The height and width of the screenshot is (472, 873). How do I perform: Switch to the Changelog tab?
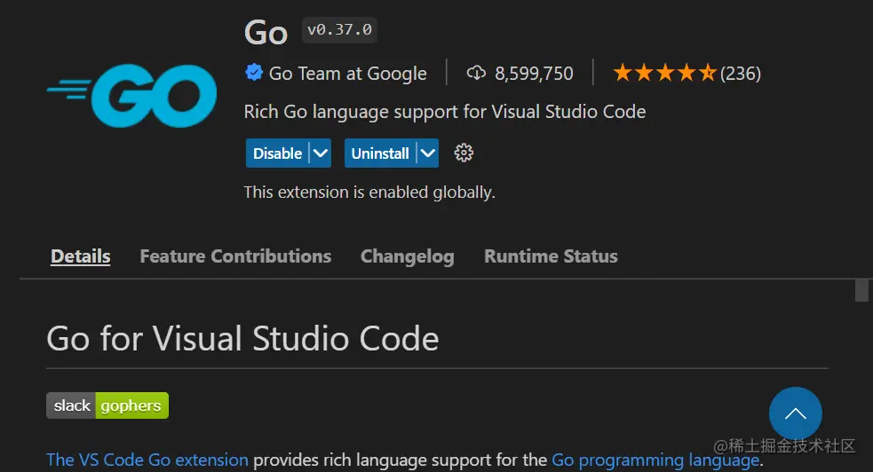(407, 256)
